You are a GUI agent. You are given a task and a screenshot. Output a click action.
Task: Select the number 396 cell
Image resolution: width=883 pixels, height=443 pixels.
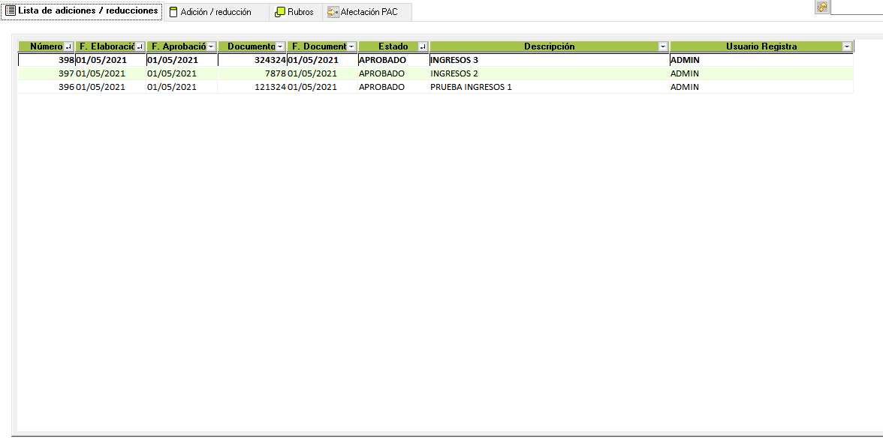(47, 87)
